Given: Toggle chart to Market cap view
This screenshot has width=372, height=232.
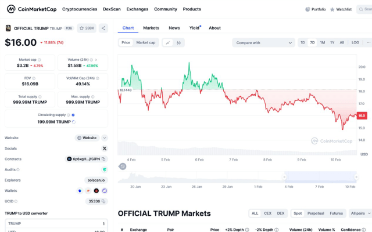Looking at the screenshot, I should [145, 42].
